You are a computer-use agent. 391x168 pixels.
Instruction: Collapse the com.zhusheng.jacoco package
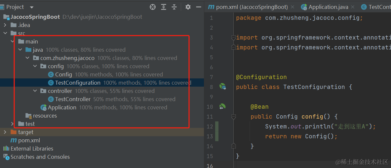point(27,58)
